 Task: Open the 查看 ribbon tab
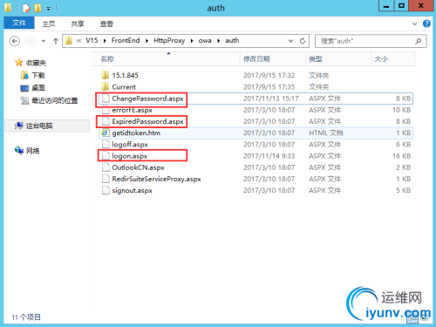pos(106,24)
